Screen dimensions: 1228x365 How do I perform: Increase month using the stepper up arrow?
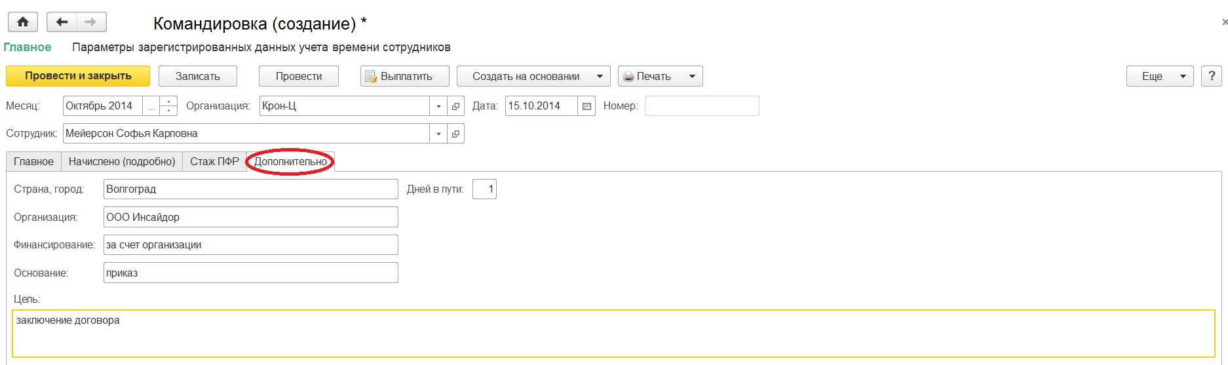click(x=168, y=102)
